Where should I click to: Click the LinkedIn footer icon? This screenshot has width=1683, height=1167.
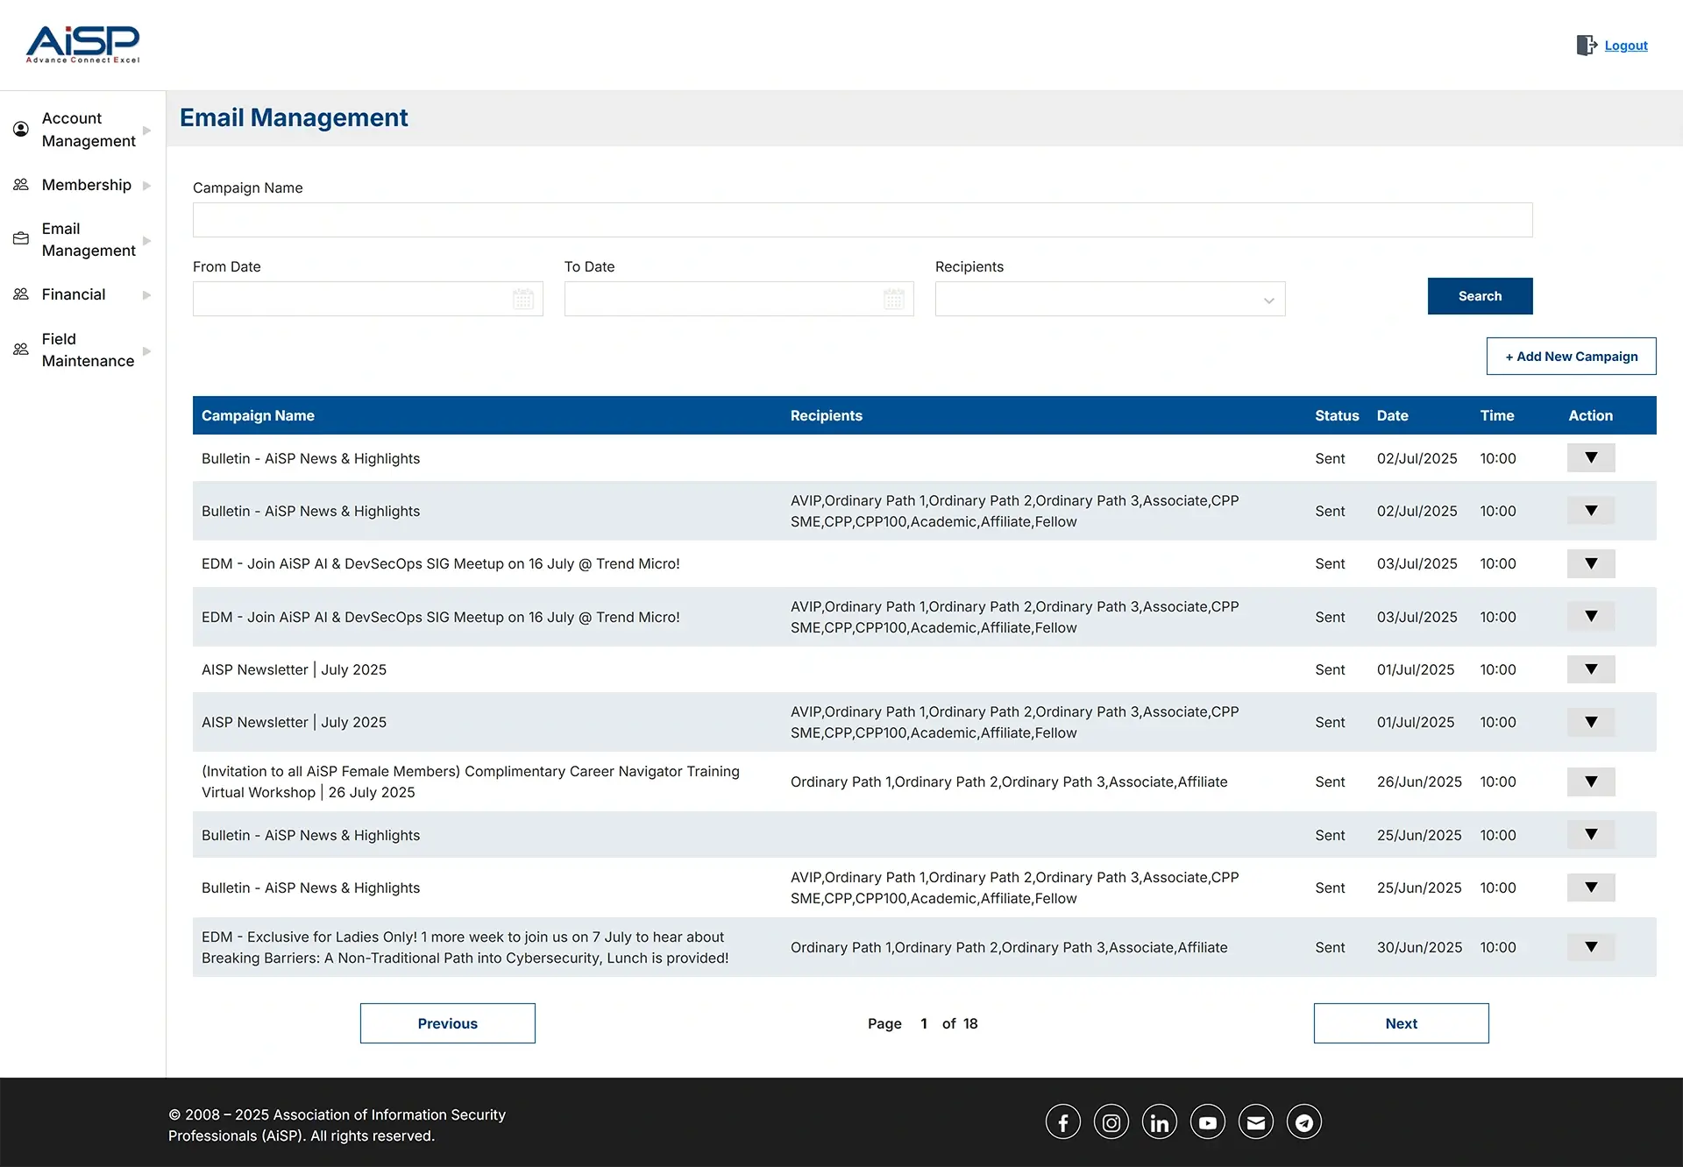(1159, 1122)
